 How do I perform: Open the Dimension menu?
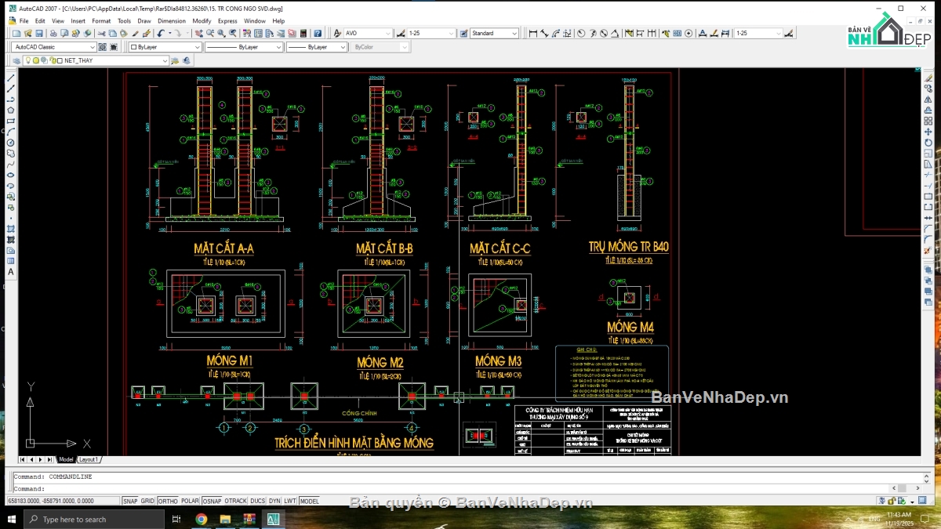pyautogui.click(x=172, y=21)
